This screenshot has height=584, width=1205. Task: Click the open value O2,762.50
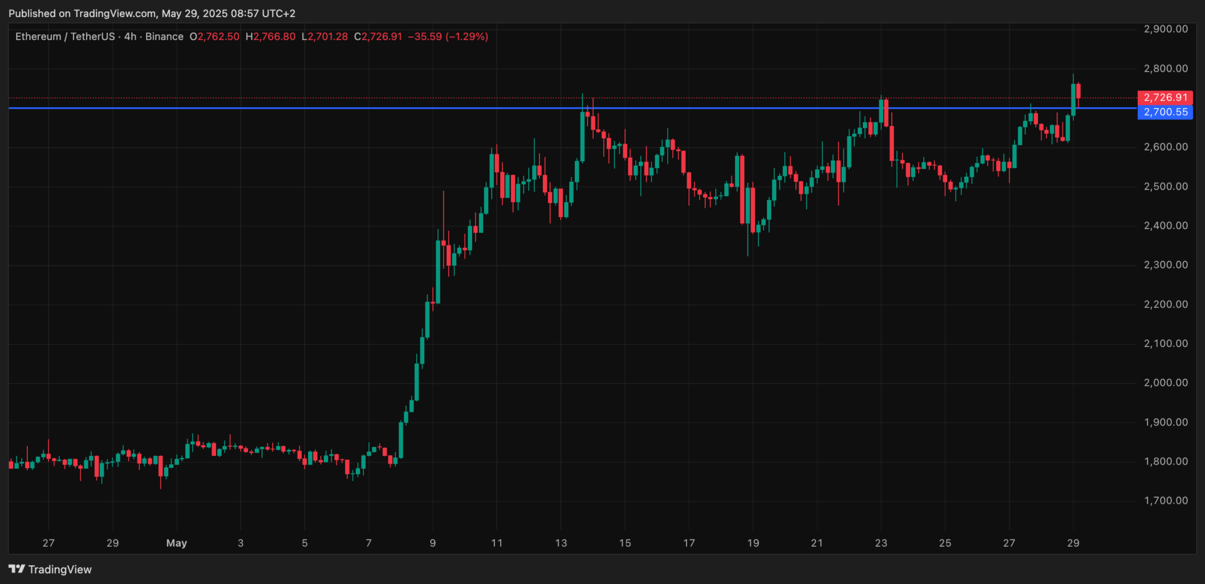point(215,36)
